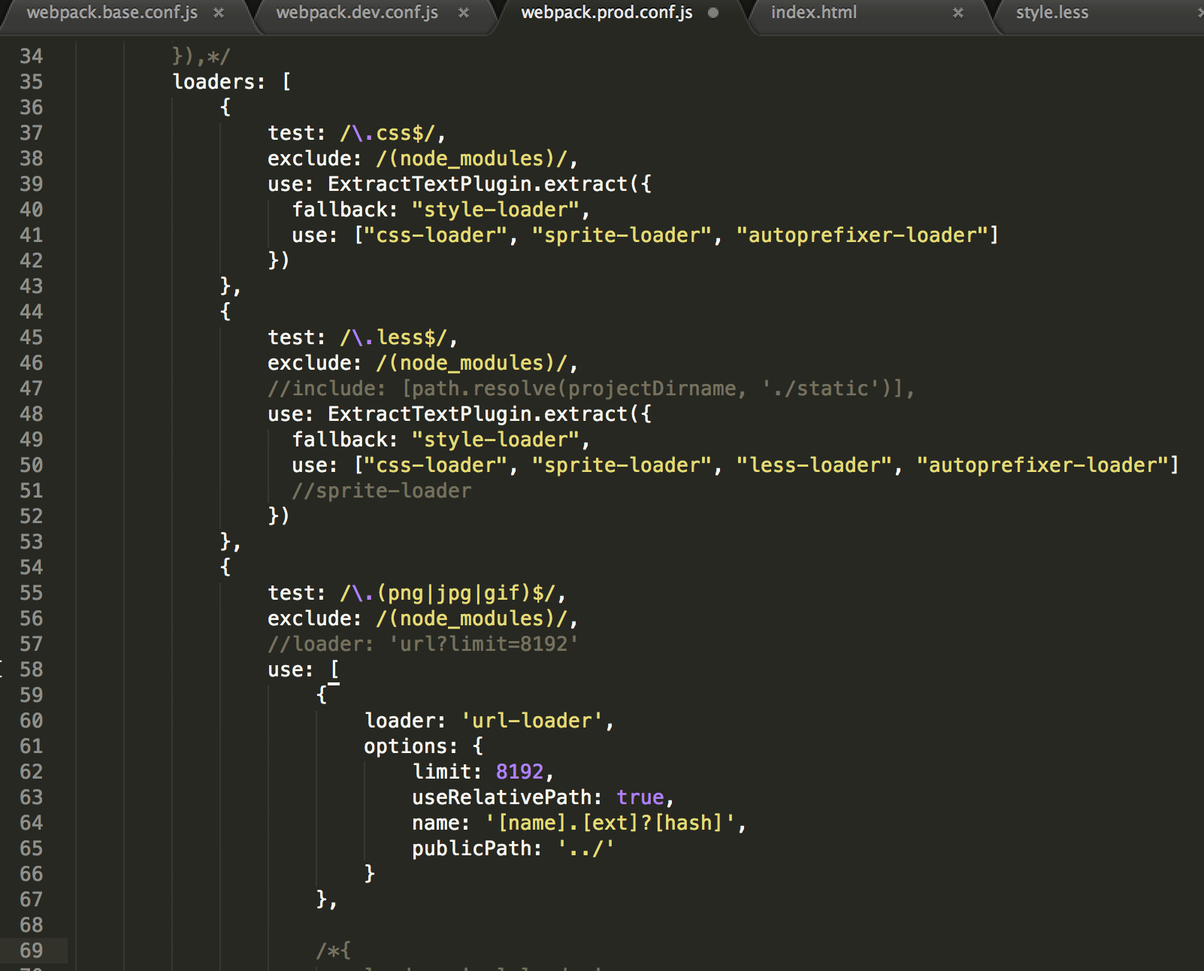This screenshot has width=1204, height=971.
Task: Select the webpack.prod.conf.js tab
Action: pos(607,13)
